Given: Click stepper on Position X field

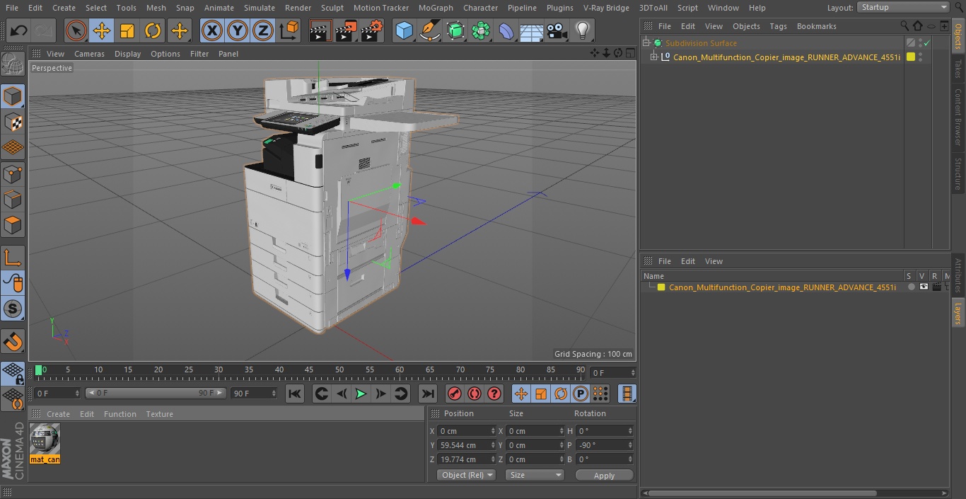Looking at the screenshot, I should [493, 431].
